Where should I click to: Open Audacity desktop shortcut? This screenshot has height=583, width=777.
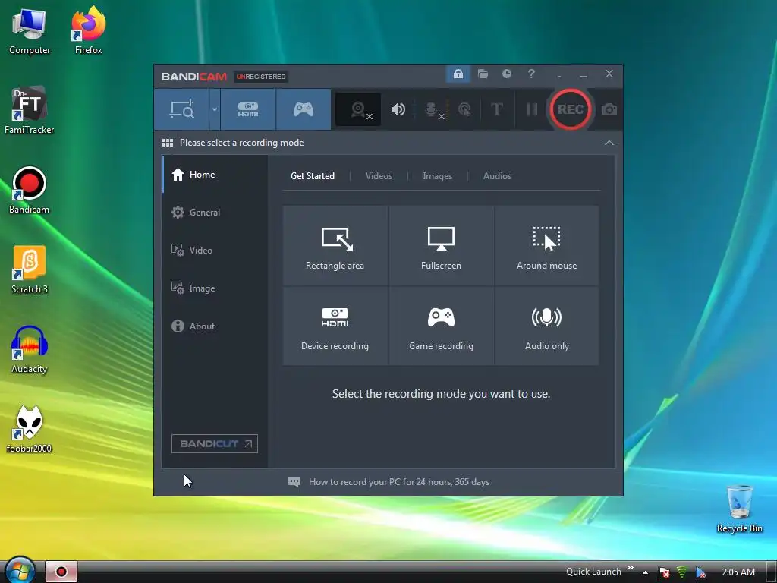pos(30,350)
